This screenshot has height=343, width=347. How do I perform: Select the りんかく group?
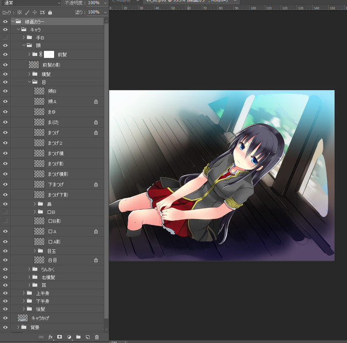pos(57,269)
